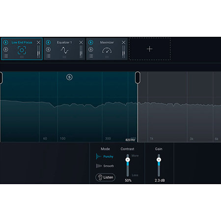Select Punchy mode
Screen dimensions: 221x221
[x=105, y=157]
